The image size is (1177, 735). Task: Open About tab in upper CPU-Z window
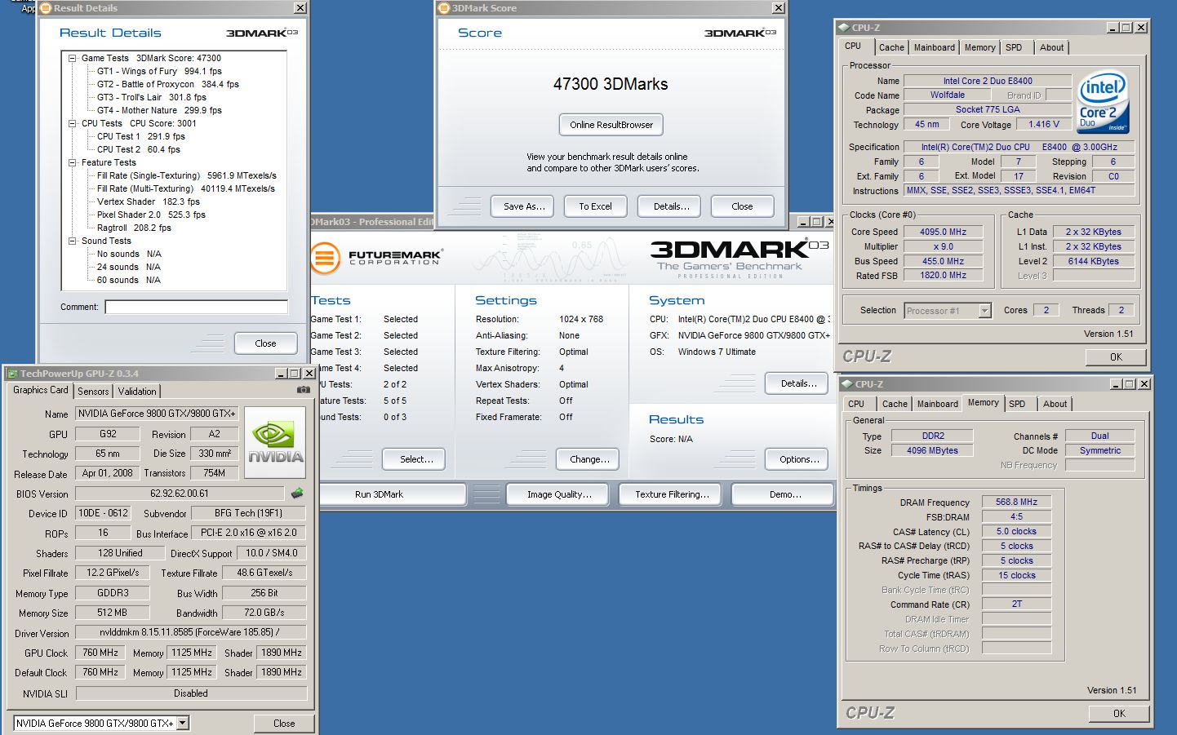pos(1052,47)
